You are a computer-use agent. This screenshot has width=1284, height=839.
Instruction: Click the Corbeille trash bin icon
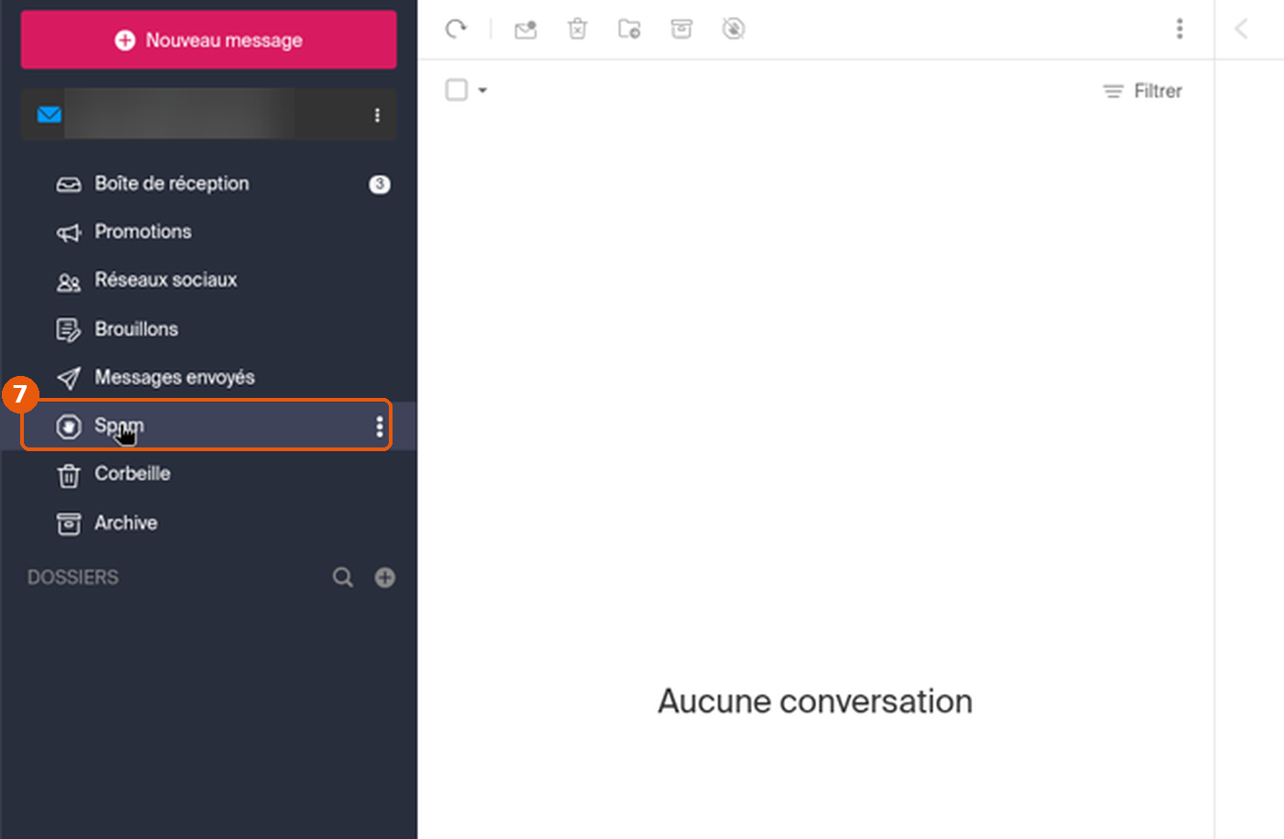pos(69,475)
